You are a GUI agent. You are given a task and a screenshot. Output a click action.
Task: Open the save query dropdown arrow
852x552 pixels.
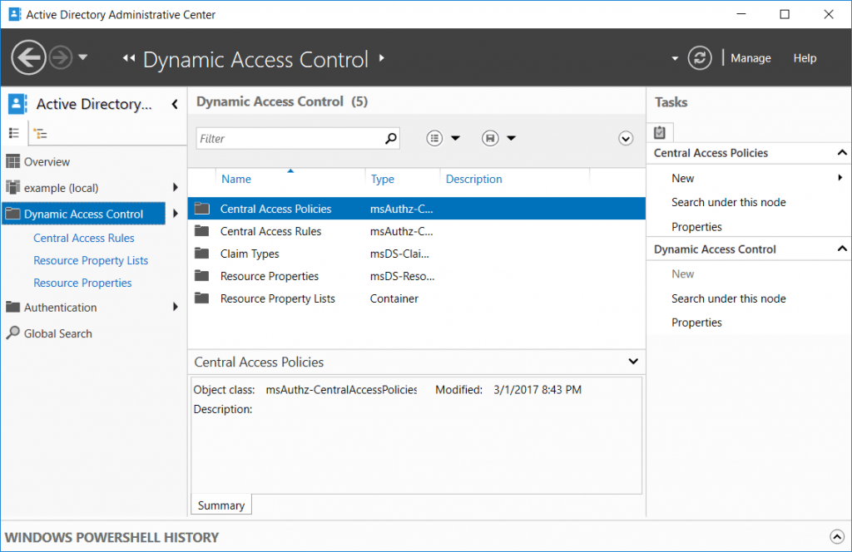click(x=511, y=137)
